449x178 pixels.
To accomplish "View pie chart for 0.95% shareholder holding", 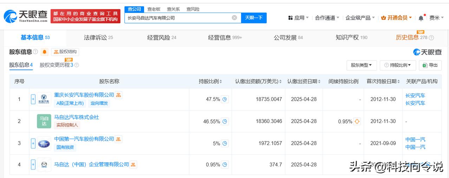I will pos(225,164).
